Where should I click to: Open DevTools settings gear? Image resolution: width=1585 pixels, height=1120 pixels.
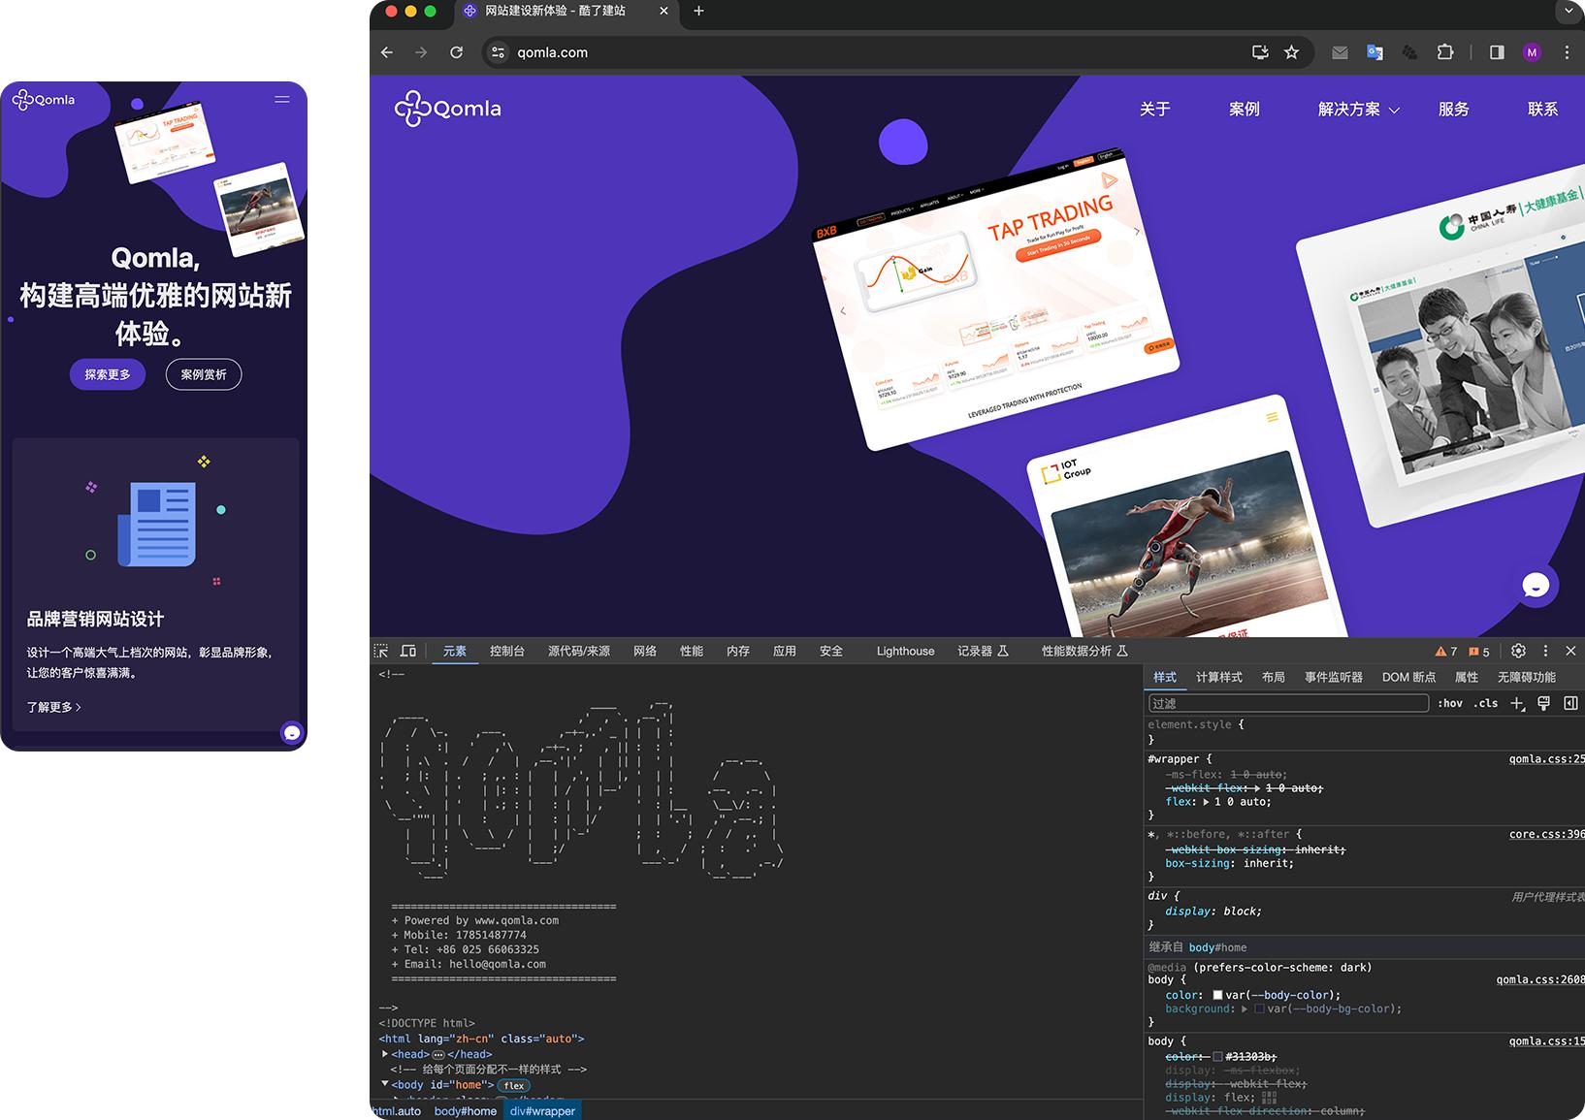tap(1518, 651)
